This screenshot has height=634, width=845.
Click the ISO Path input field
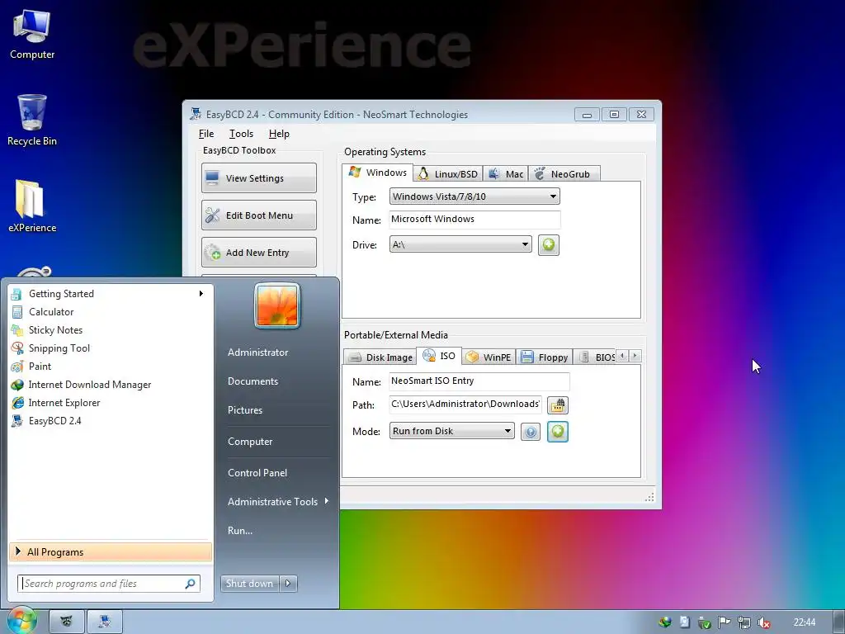(465, 404)
